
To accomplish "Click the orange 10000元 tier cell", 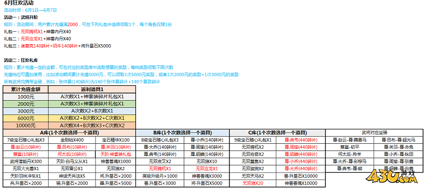I will pos(26,126).
